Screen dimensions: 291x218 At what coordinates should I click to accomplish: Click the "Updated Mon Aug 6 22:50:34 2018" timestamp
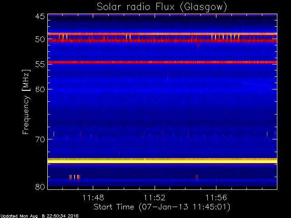click(40, 216)
